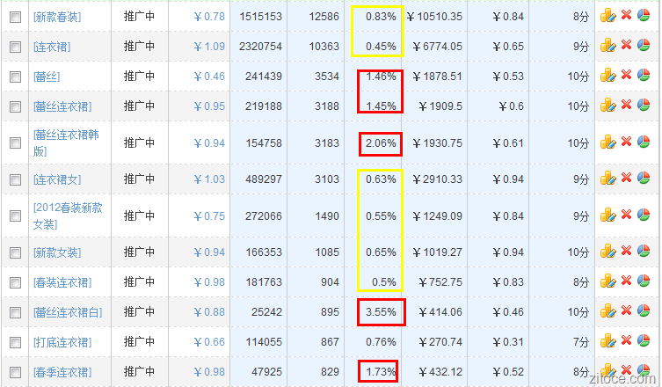Show pie chart for 春季连衣裙 row
Screen dimensions: 662x387
[x=644, y=371]
